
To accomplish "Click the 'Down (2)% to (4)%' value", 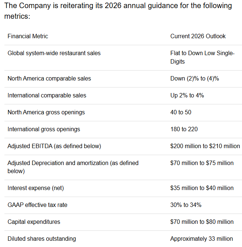I will pos(195,78).
